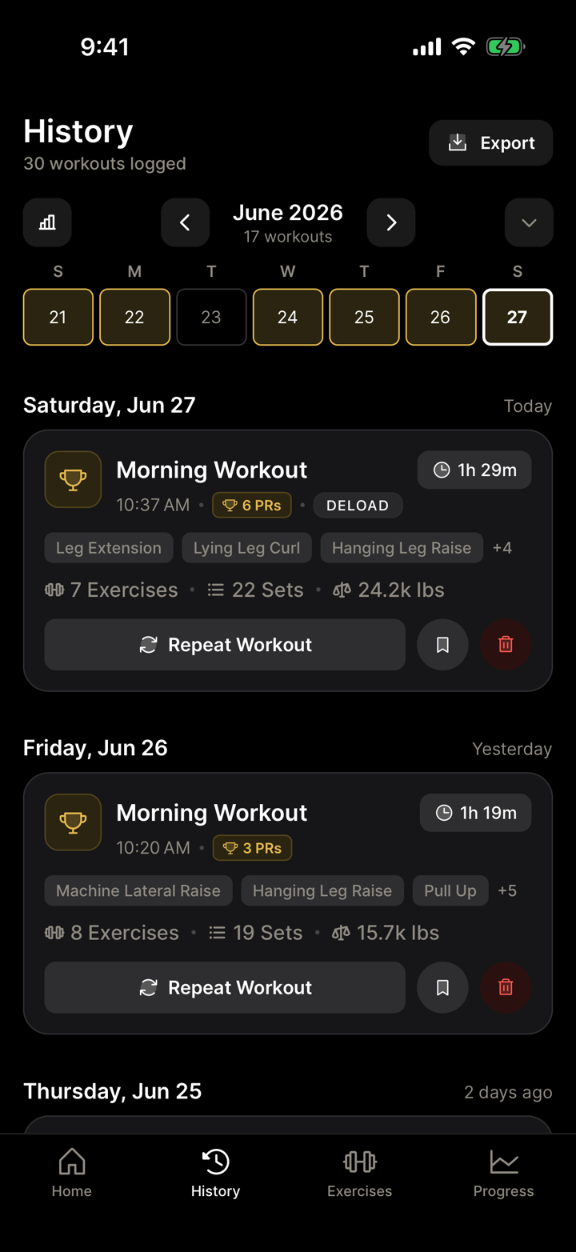Select day 25 in the week calendar
Image resolution: width=576 pixels, height=1252 pixels.
pyautogui.click(x=364, y=317)
